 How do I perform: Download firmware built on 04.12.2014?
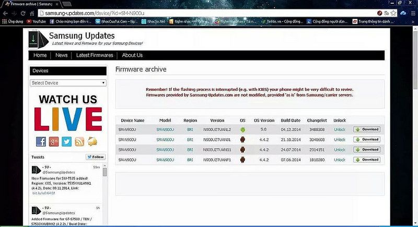[367, 129]
